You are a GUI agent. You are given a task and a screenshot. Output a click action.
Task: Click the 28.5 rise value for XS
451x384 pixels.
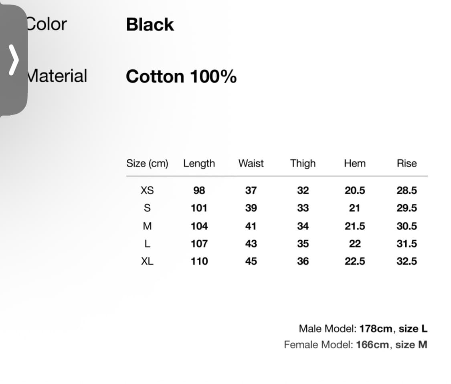(x=407, y=190)
